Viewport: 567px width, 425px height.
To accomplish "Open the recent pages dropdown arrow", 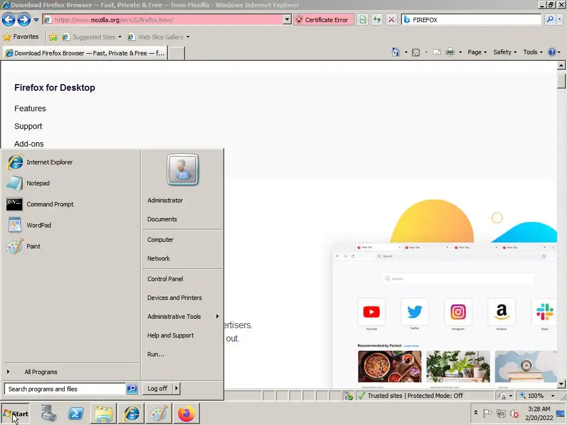I will [36, 20].
